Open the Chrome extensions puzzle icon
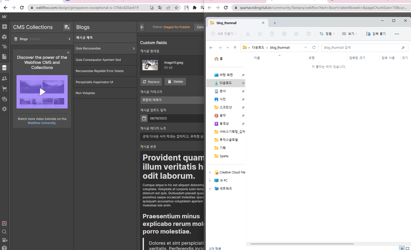 pos(194,8)
